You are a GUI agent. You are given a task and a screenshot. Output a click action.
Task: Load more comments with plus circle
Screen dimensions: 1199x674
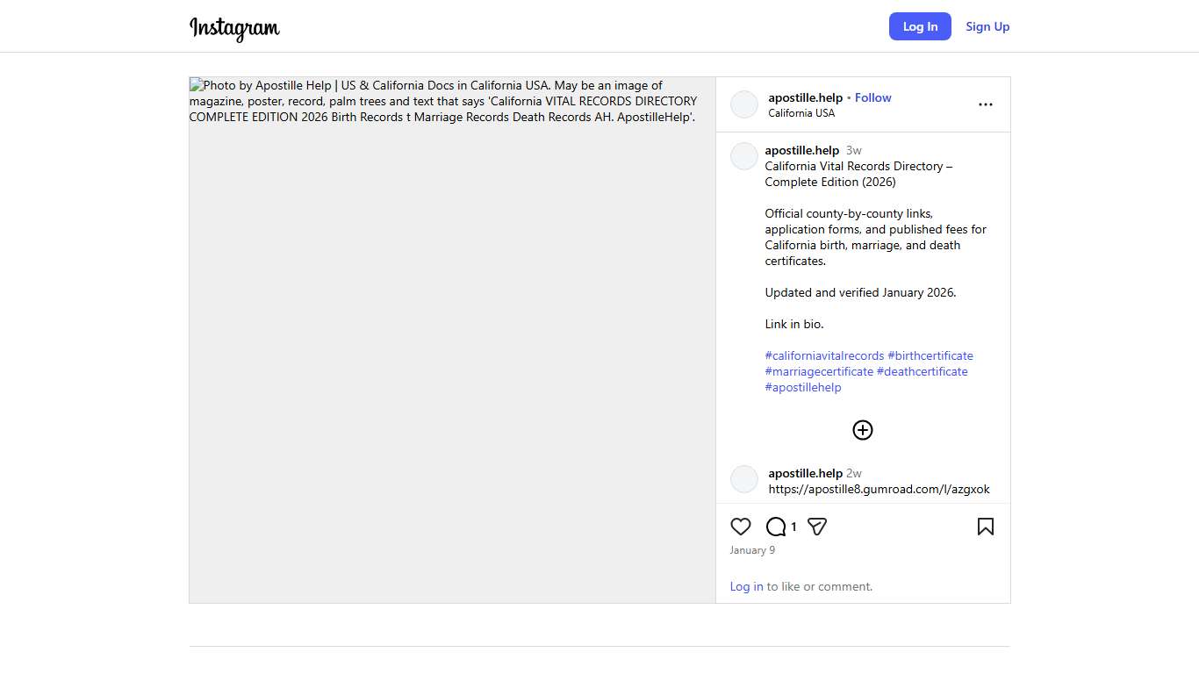tap(863, 430)
